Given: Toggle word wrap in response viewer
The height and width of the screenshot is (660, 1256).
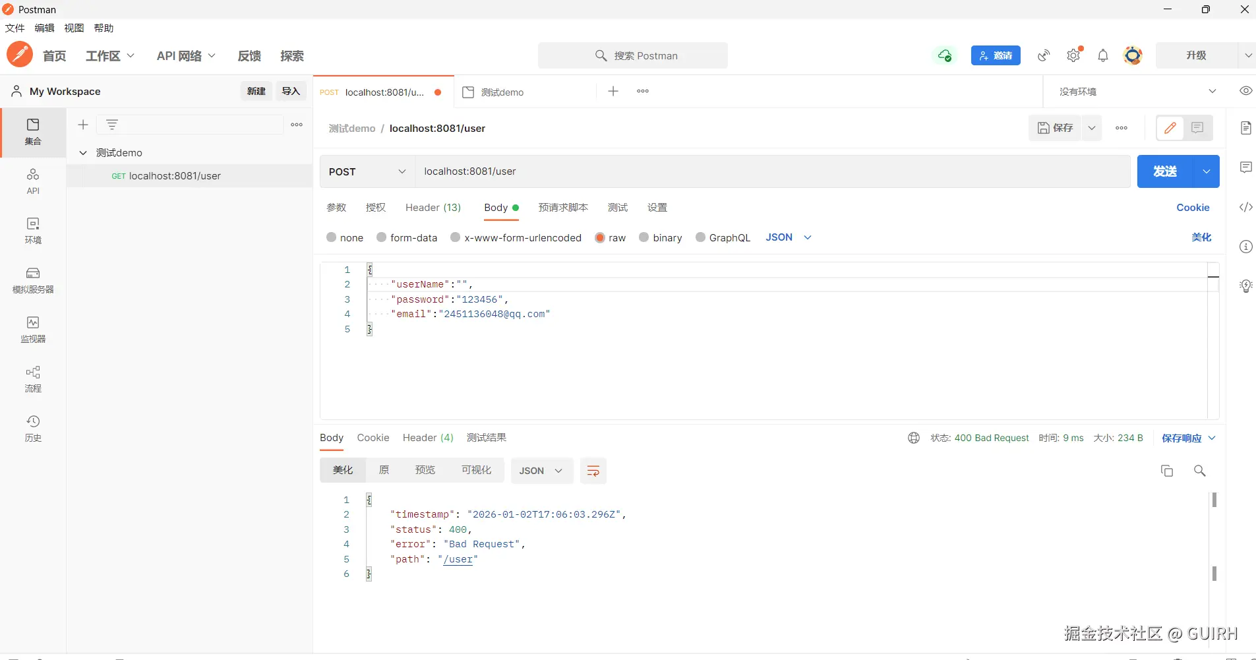Looking at the screenshot, I should point(593,471).
